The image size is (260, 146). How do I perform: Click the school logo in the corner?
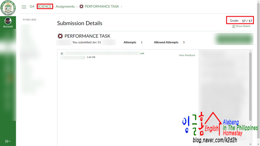(x=8, y=8)
